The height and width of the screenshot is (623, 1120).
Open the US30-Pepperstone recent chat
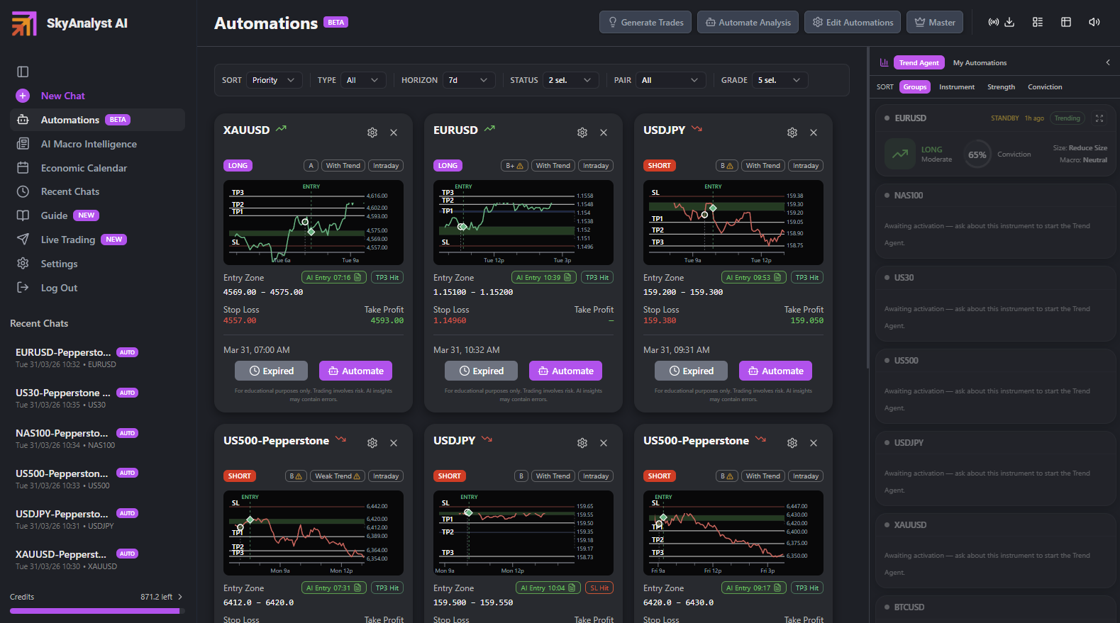pos(62,393)
